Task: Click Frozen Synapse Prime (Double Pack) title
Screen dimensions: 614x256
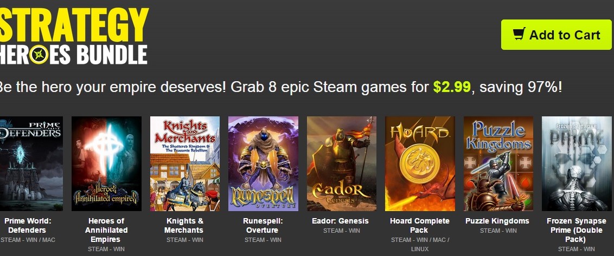Action: 577,230
